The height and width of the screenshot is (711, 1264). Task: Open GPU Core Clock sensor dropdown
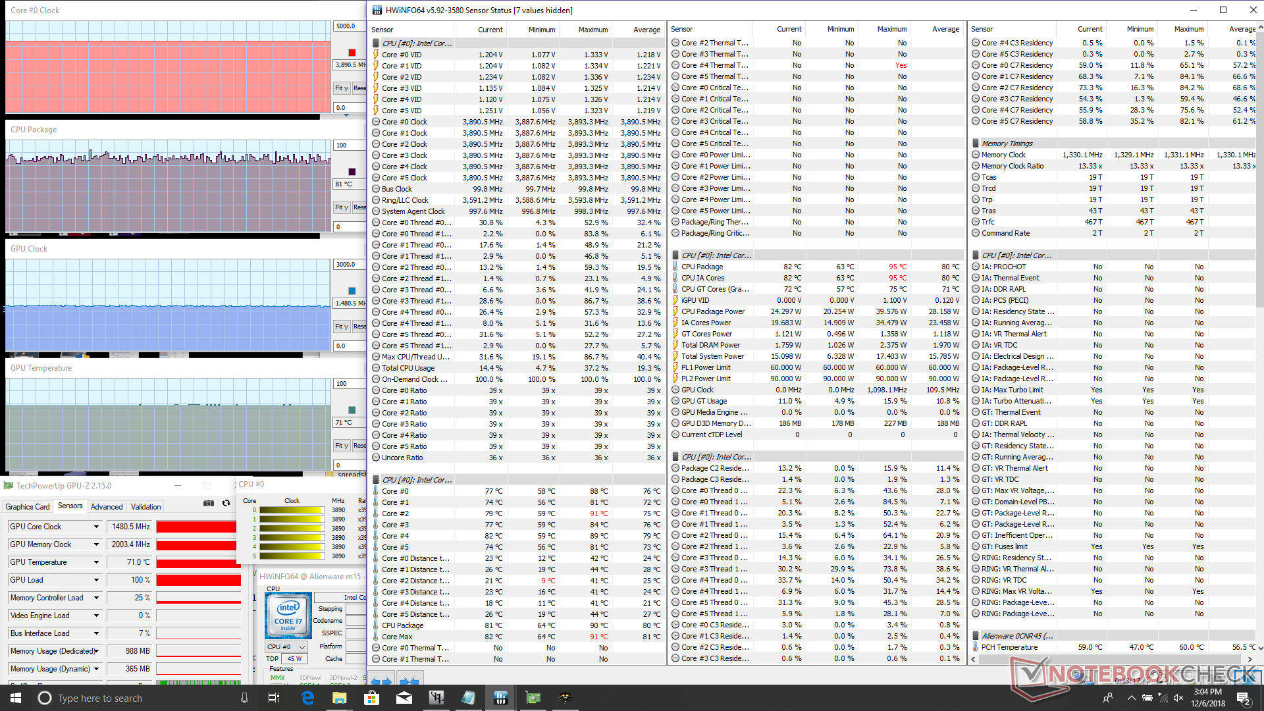click(96, 527)
